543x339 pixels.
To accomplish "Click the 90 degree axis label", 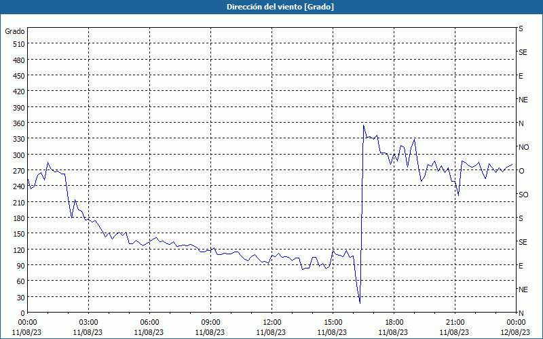I will click(x=21, y=266).
